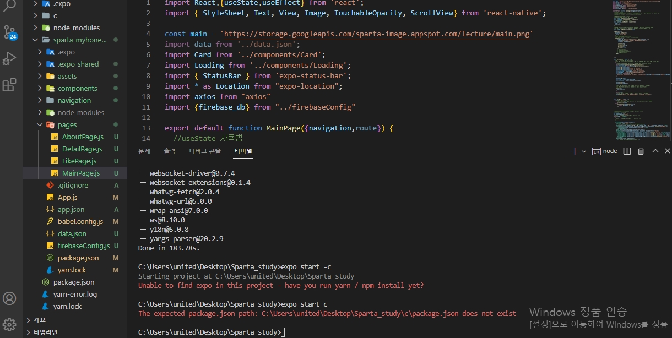The image size is (672, 338).
Task: Click the yarn icon beside yarn-error.log
Action: point(46,294)
